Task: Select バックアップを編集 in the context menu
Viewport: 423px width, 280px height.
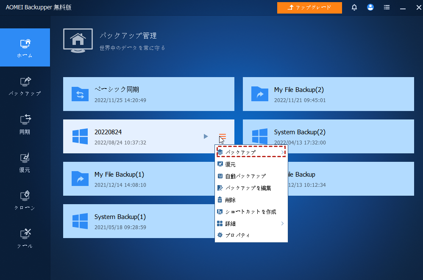Action: coord(251,188)
